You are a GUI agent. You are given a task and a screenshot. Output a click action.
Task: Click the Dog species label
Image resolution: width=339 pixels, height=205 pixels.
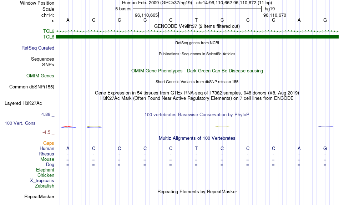tap(50, 165)
